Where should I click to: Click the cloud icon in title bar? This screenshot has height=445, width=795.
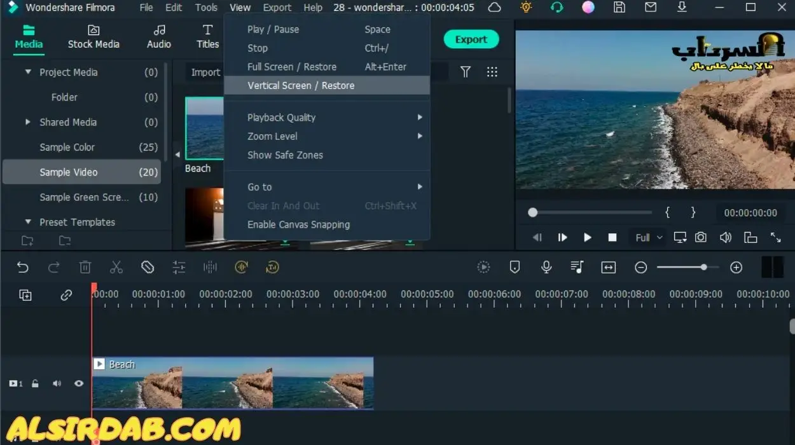click(x=494, y=8)
